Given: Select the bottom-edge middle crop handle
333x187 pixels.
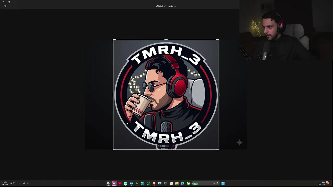Looking at the screenshot, I should coord(166,149).
